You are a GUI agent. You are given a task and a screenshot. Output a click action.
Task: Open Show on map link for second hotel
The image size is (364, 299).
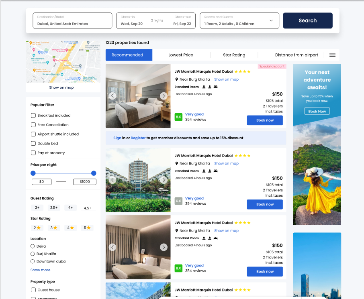[226, 163]
